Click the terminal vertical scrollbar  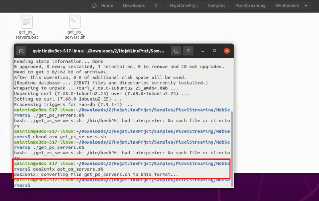232,148
